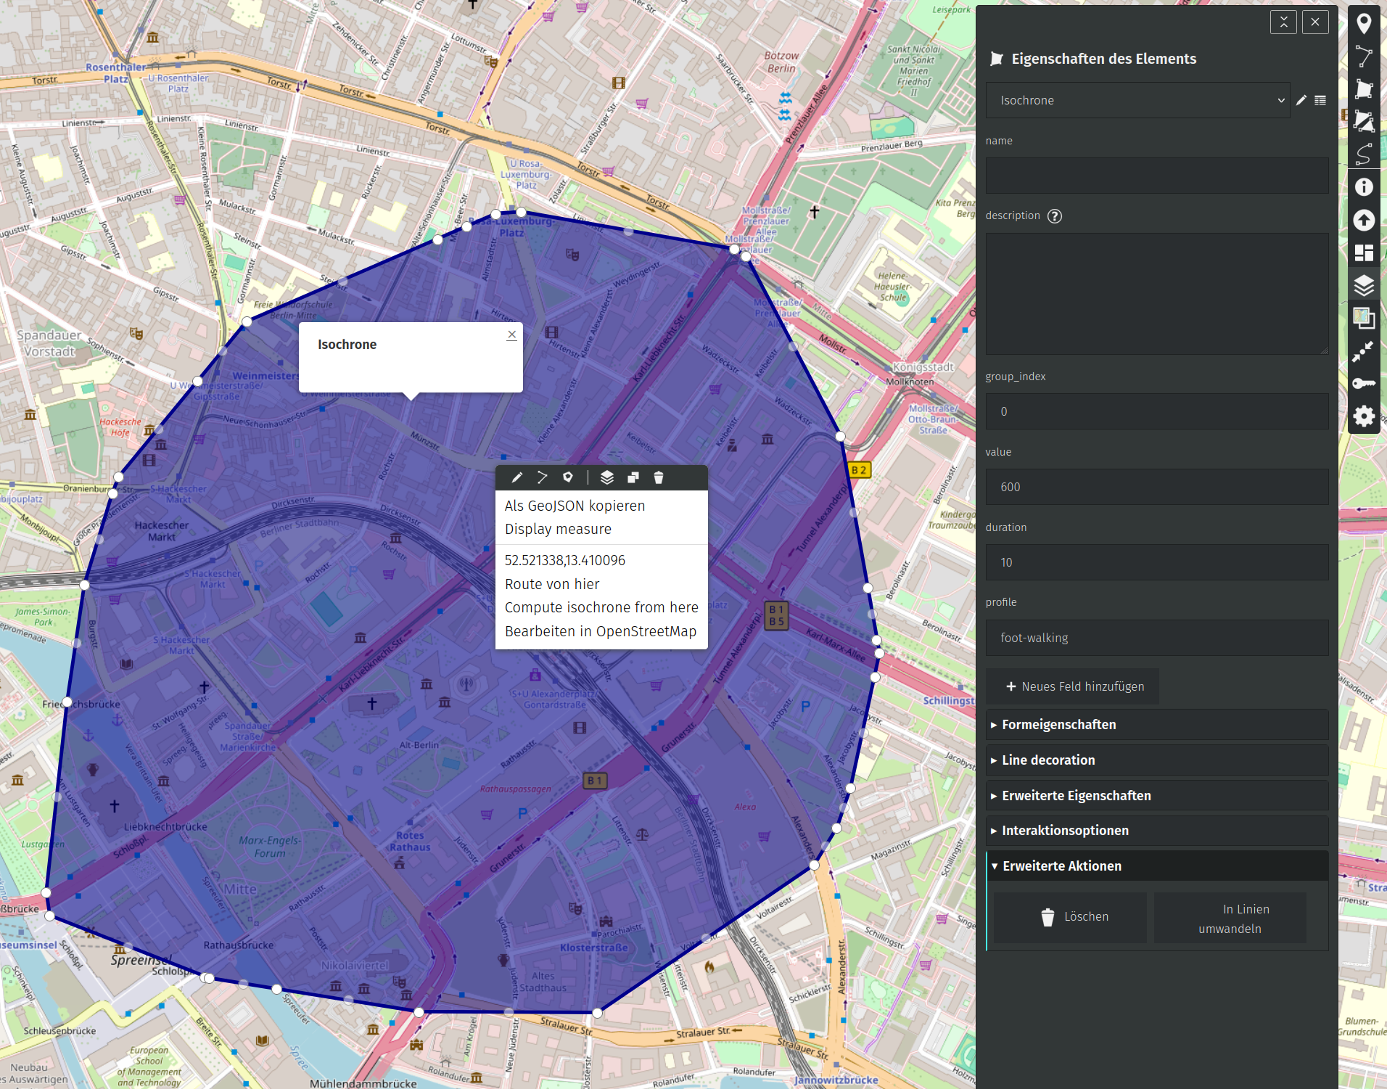Viewport: 1387px width, 1089px height.
Task: Select the draw polyline tool
Action: (x=1364, y=56)
